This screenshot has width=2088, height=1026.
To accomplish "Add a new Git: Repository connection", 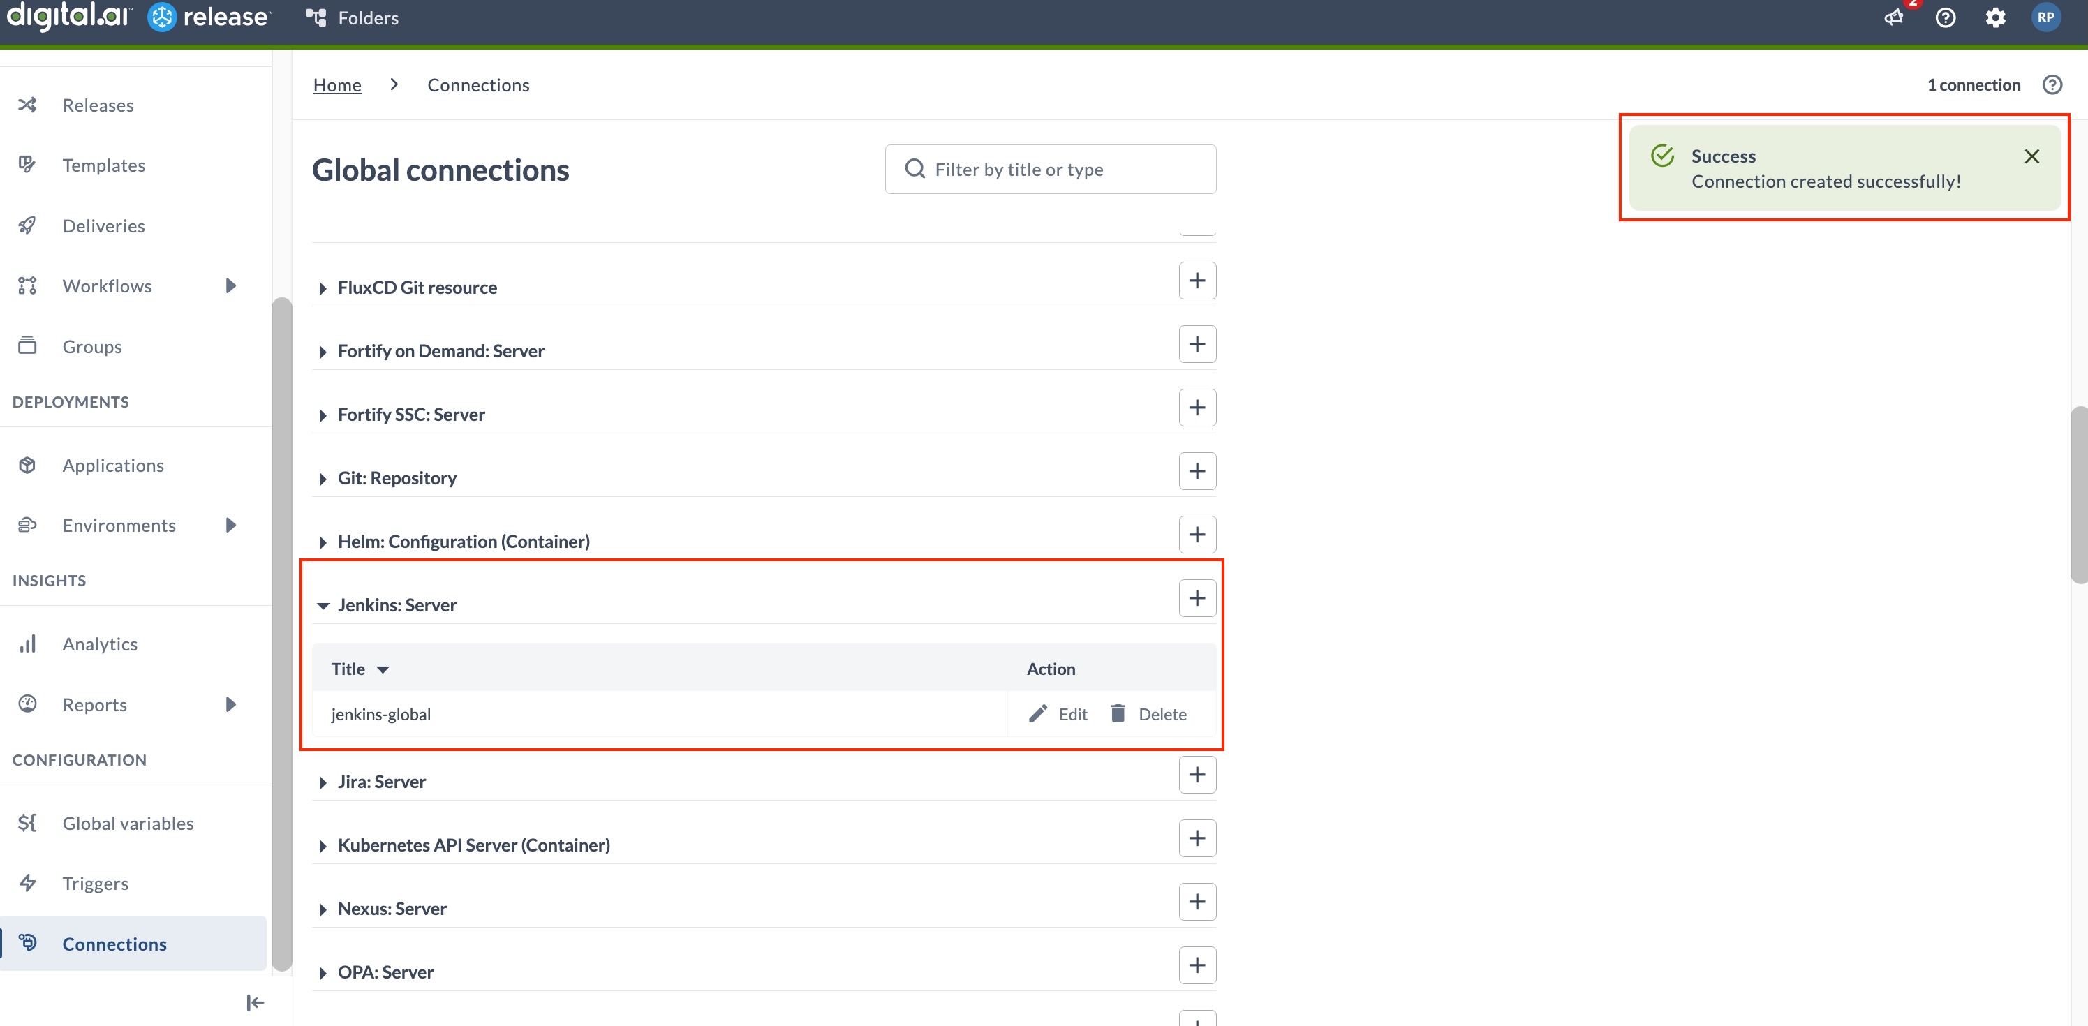I will (x=1197, y=471).
